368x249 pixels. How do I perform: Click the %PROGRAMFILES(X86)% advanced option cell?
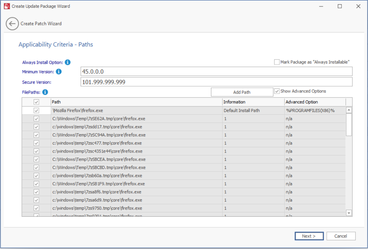coord(315,110)
